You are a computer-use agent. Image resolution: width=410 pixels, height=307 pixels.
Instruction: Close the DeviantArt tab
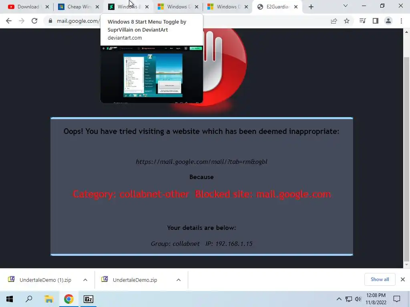[x=147, y=7]
